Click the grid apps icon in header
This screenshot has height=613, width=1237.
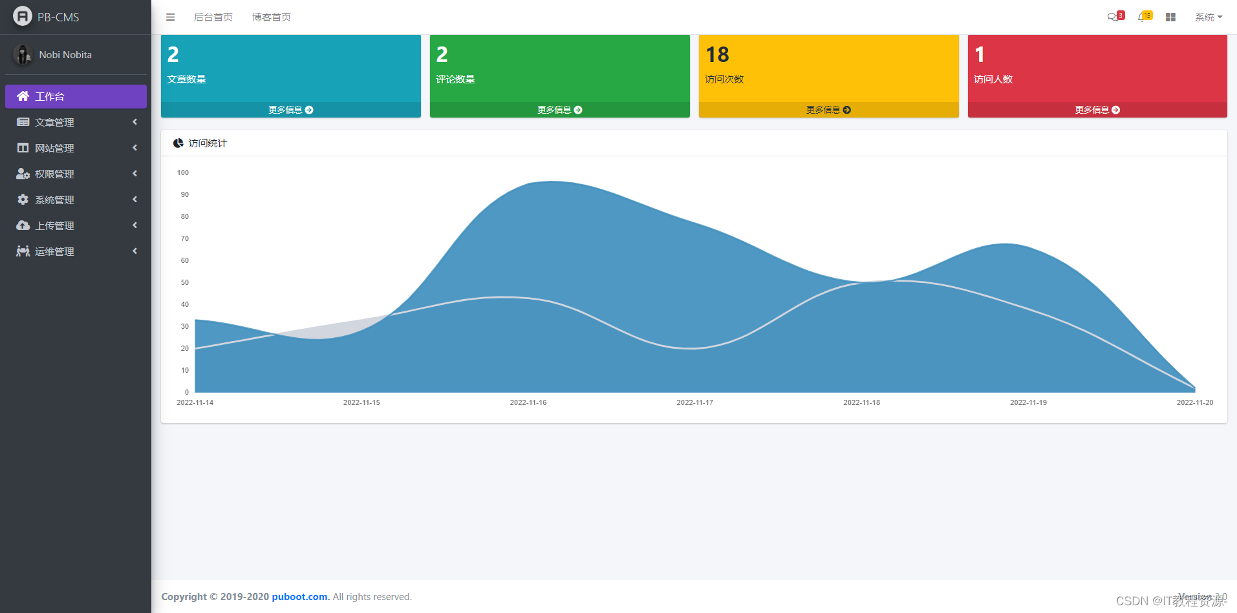[x=1170, y=17]
